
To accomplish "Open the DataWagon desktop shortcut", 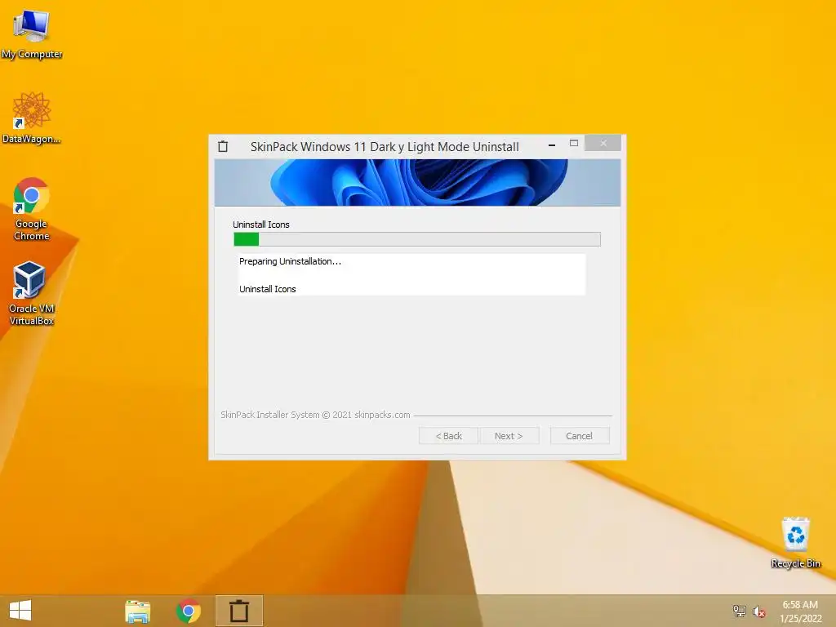I will (x=32, y=118).
